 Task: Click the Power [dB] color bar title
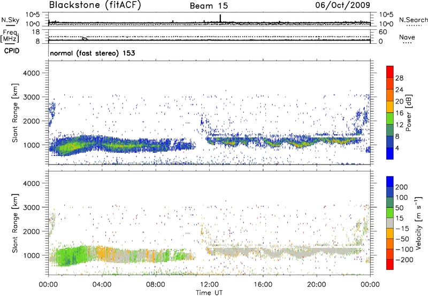click(x=408, y=113)
